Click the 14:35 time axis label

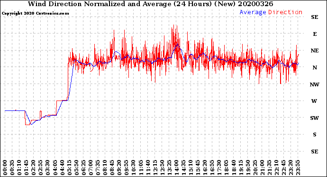(x=183, y=168)
